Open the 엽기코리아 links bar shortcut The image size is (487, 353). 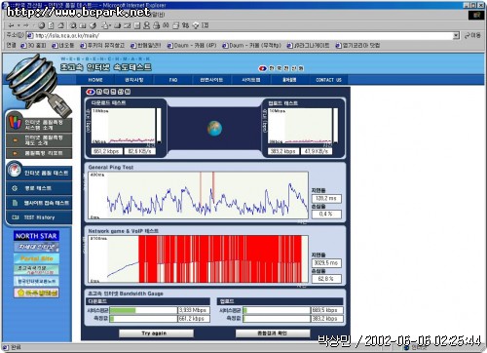357,46
